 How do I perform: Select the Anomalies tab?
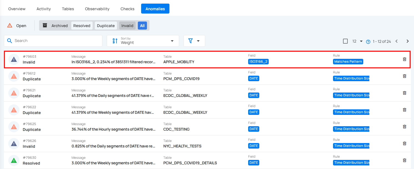pyautogui.click(x=155, y=9)
